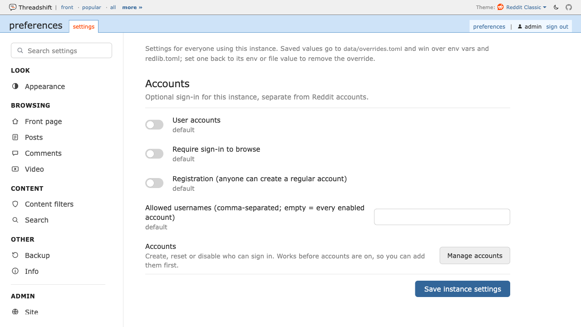Click the Threadshift speech-bubble logo icon
Image resolution: width=581 pixels, height=327 pixels.
(x=13, y=7)
